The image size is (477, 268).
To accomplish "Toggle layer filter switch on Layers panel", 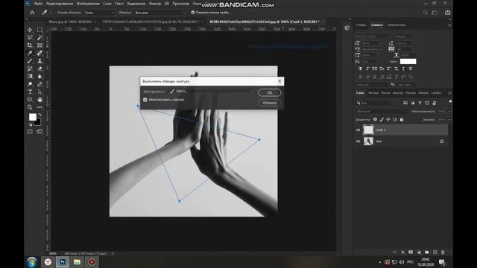I will 450,102.
